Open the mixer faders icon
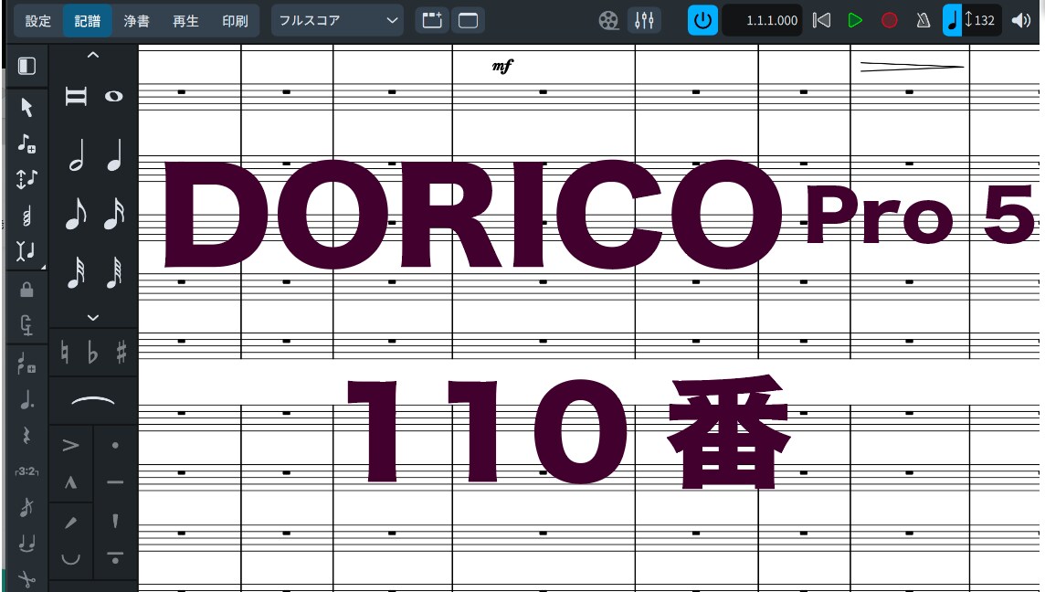 (x=645, y=21)
